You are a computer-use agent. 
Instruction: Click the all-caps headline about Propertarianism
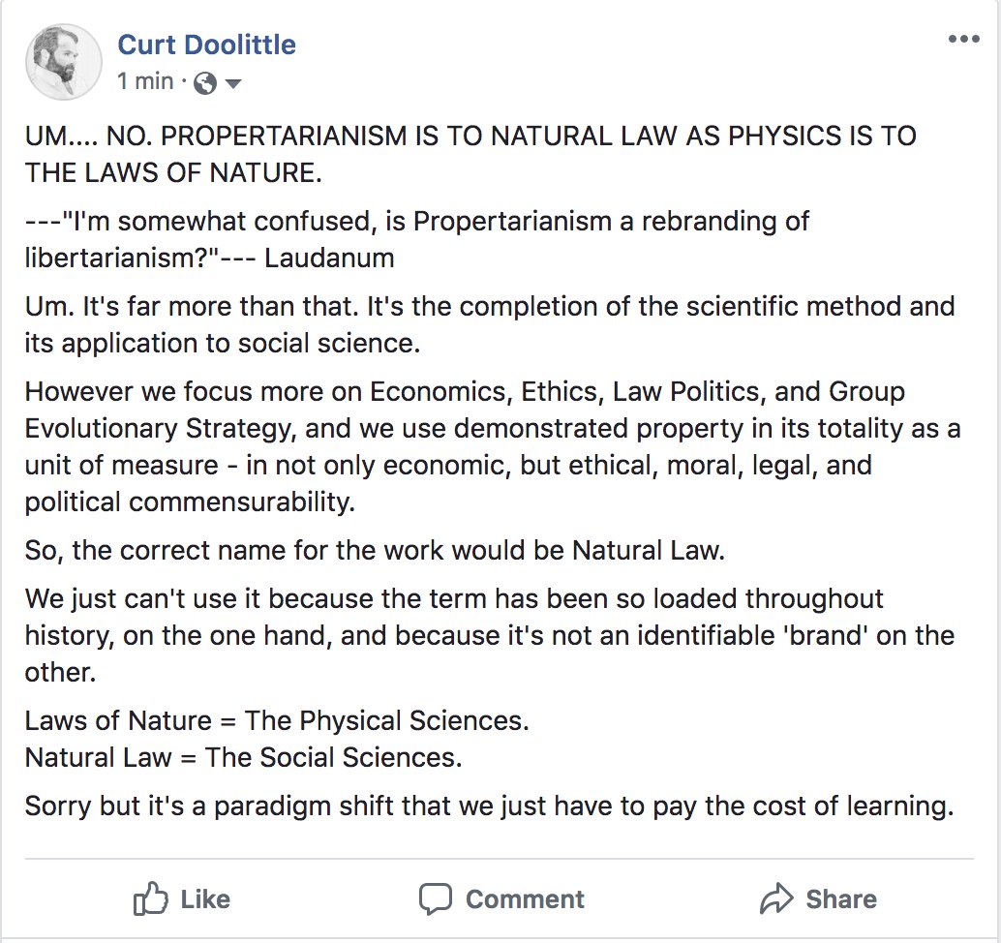(470, 155)
